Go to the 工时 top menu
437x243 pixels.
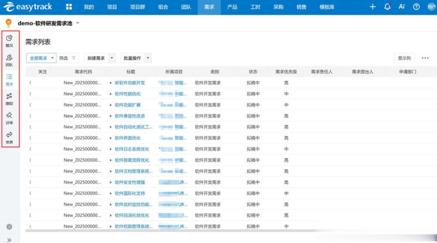point(256,7)
